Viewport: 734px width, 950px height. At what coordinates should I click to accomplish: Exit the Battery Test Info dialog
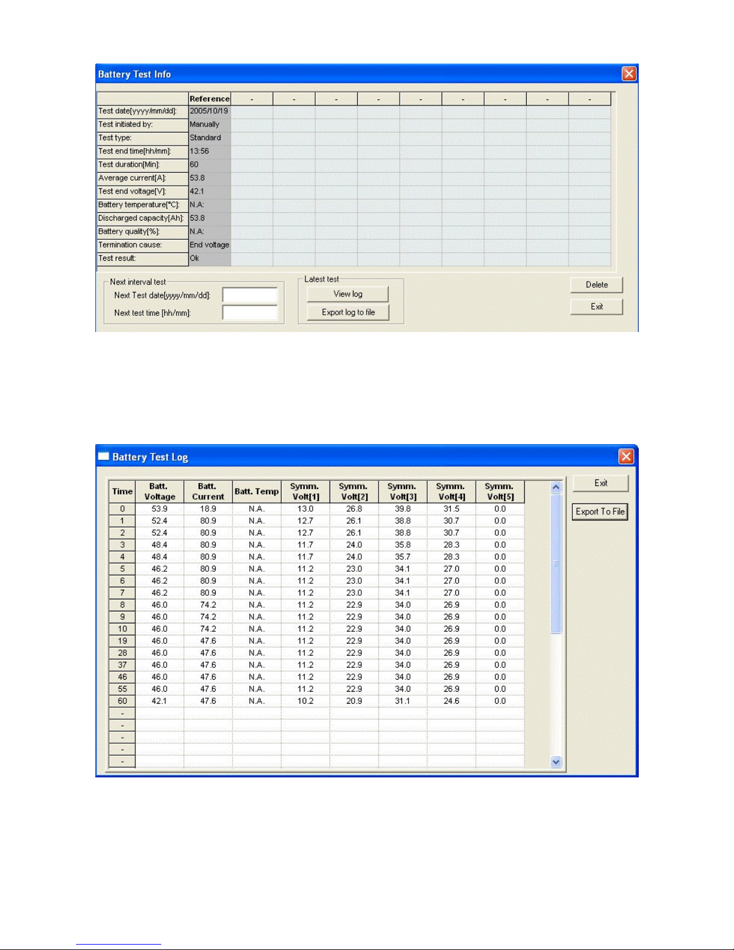point(596,306)
